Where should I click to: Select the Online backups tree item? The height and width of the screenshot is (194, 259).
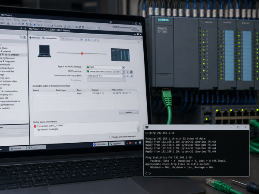[5, 84]
